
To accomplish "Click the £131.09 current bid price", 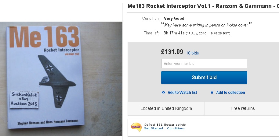I will tap(172, 52).
